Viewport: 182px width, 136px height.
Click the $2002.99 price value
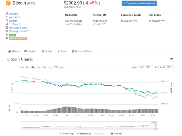point(73,3)
